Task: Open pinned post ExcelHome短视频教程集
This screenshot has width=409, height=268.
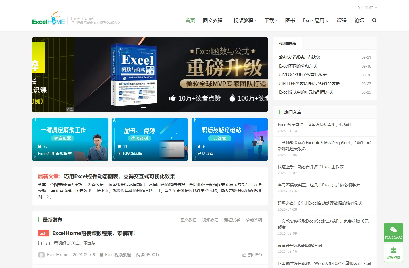Action: pyautogui.click(x=94, y=233)
